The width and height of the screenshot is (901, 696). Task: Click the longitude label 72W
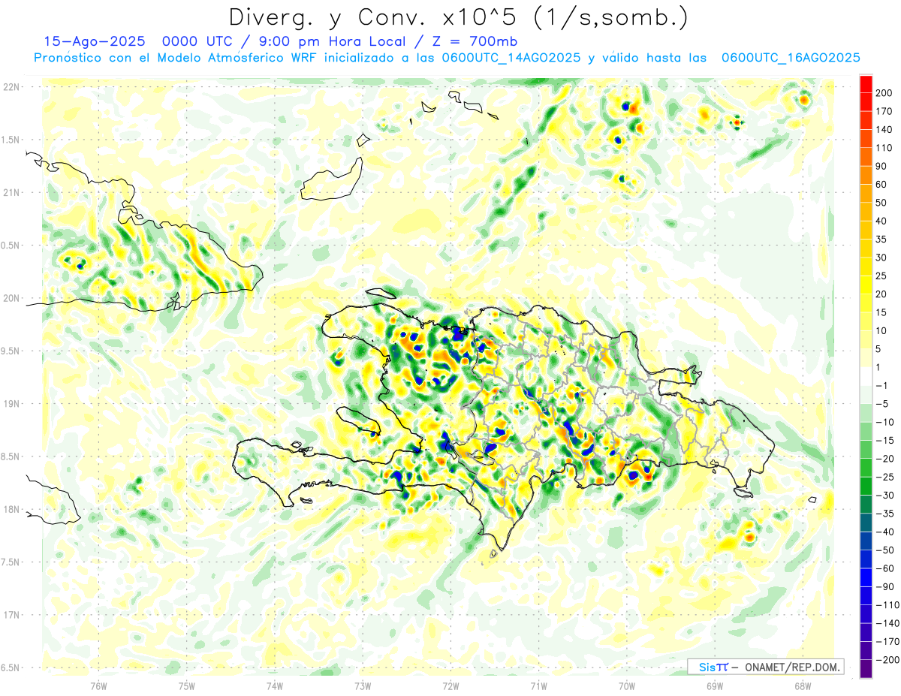pos(450,687)
